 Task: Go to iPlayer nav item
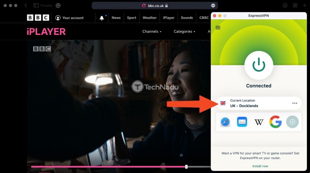coord(169,18)
